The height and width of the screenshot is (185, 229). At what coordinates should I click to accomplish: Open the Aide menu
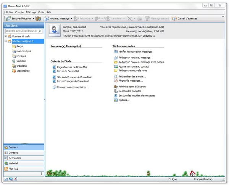coord(49,12)
